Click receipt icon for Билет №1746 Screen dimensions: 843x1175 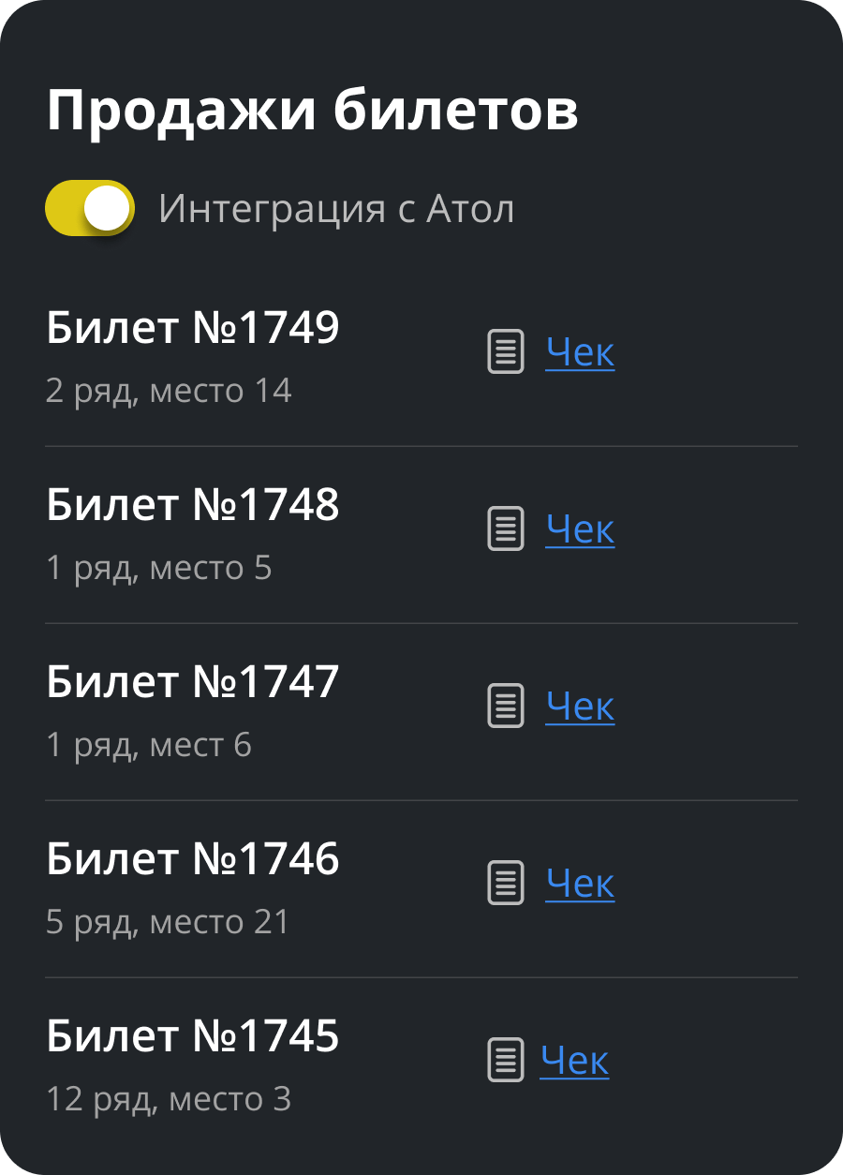[x=506, y=883]
